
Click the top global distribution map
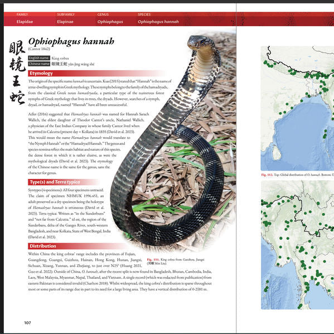[x=297, y=108]
